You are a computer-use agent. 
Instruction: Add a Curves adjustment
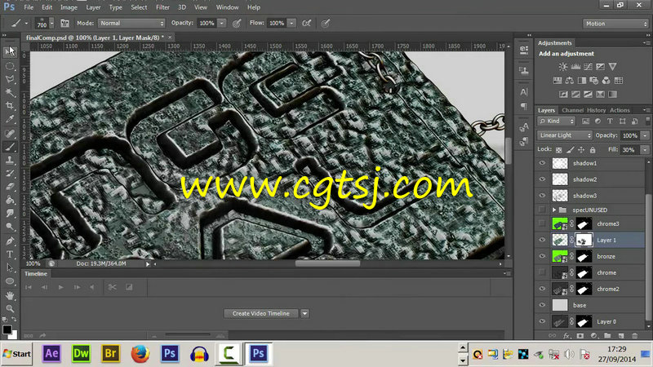pyautogui.click(x=588, y=67)
